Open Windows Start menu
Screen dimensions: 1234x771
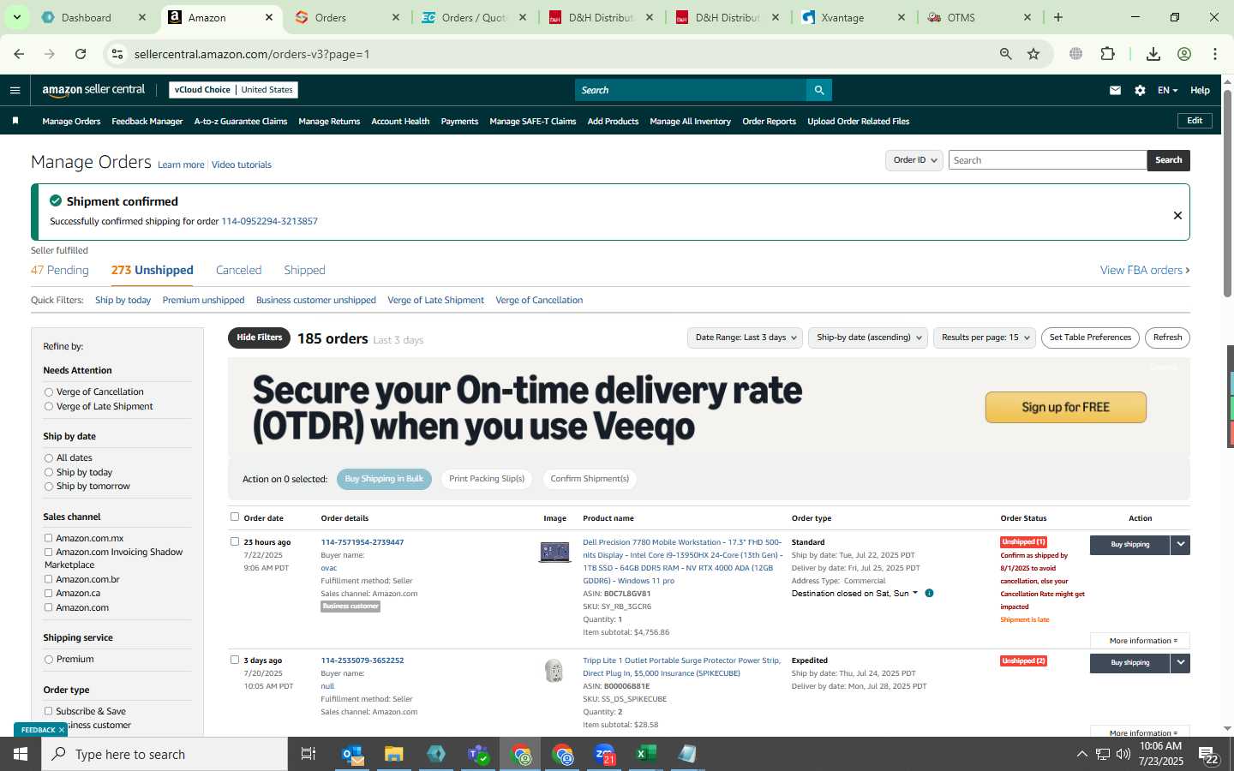(21, 754)
